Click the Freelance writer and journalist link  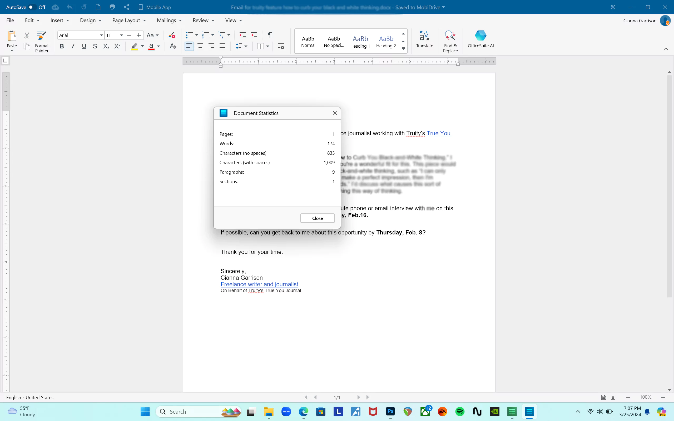coord(259,284)
